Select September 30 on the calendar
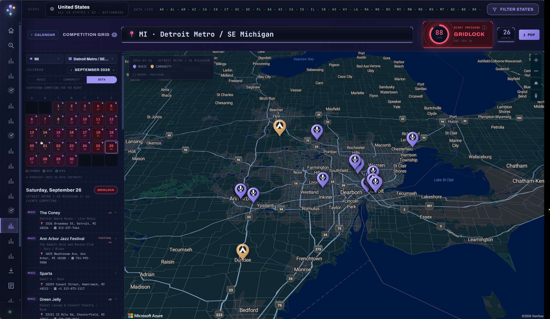The image size is (550, 319). click(x=71, y=160)
